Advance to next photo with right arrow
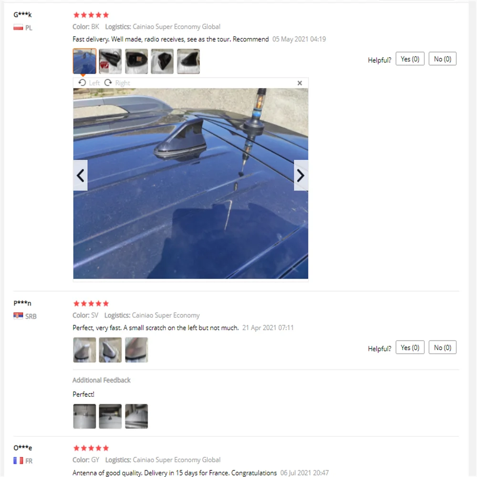 tap(301, 175)
